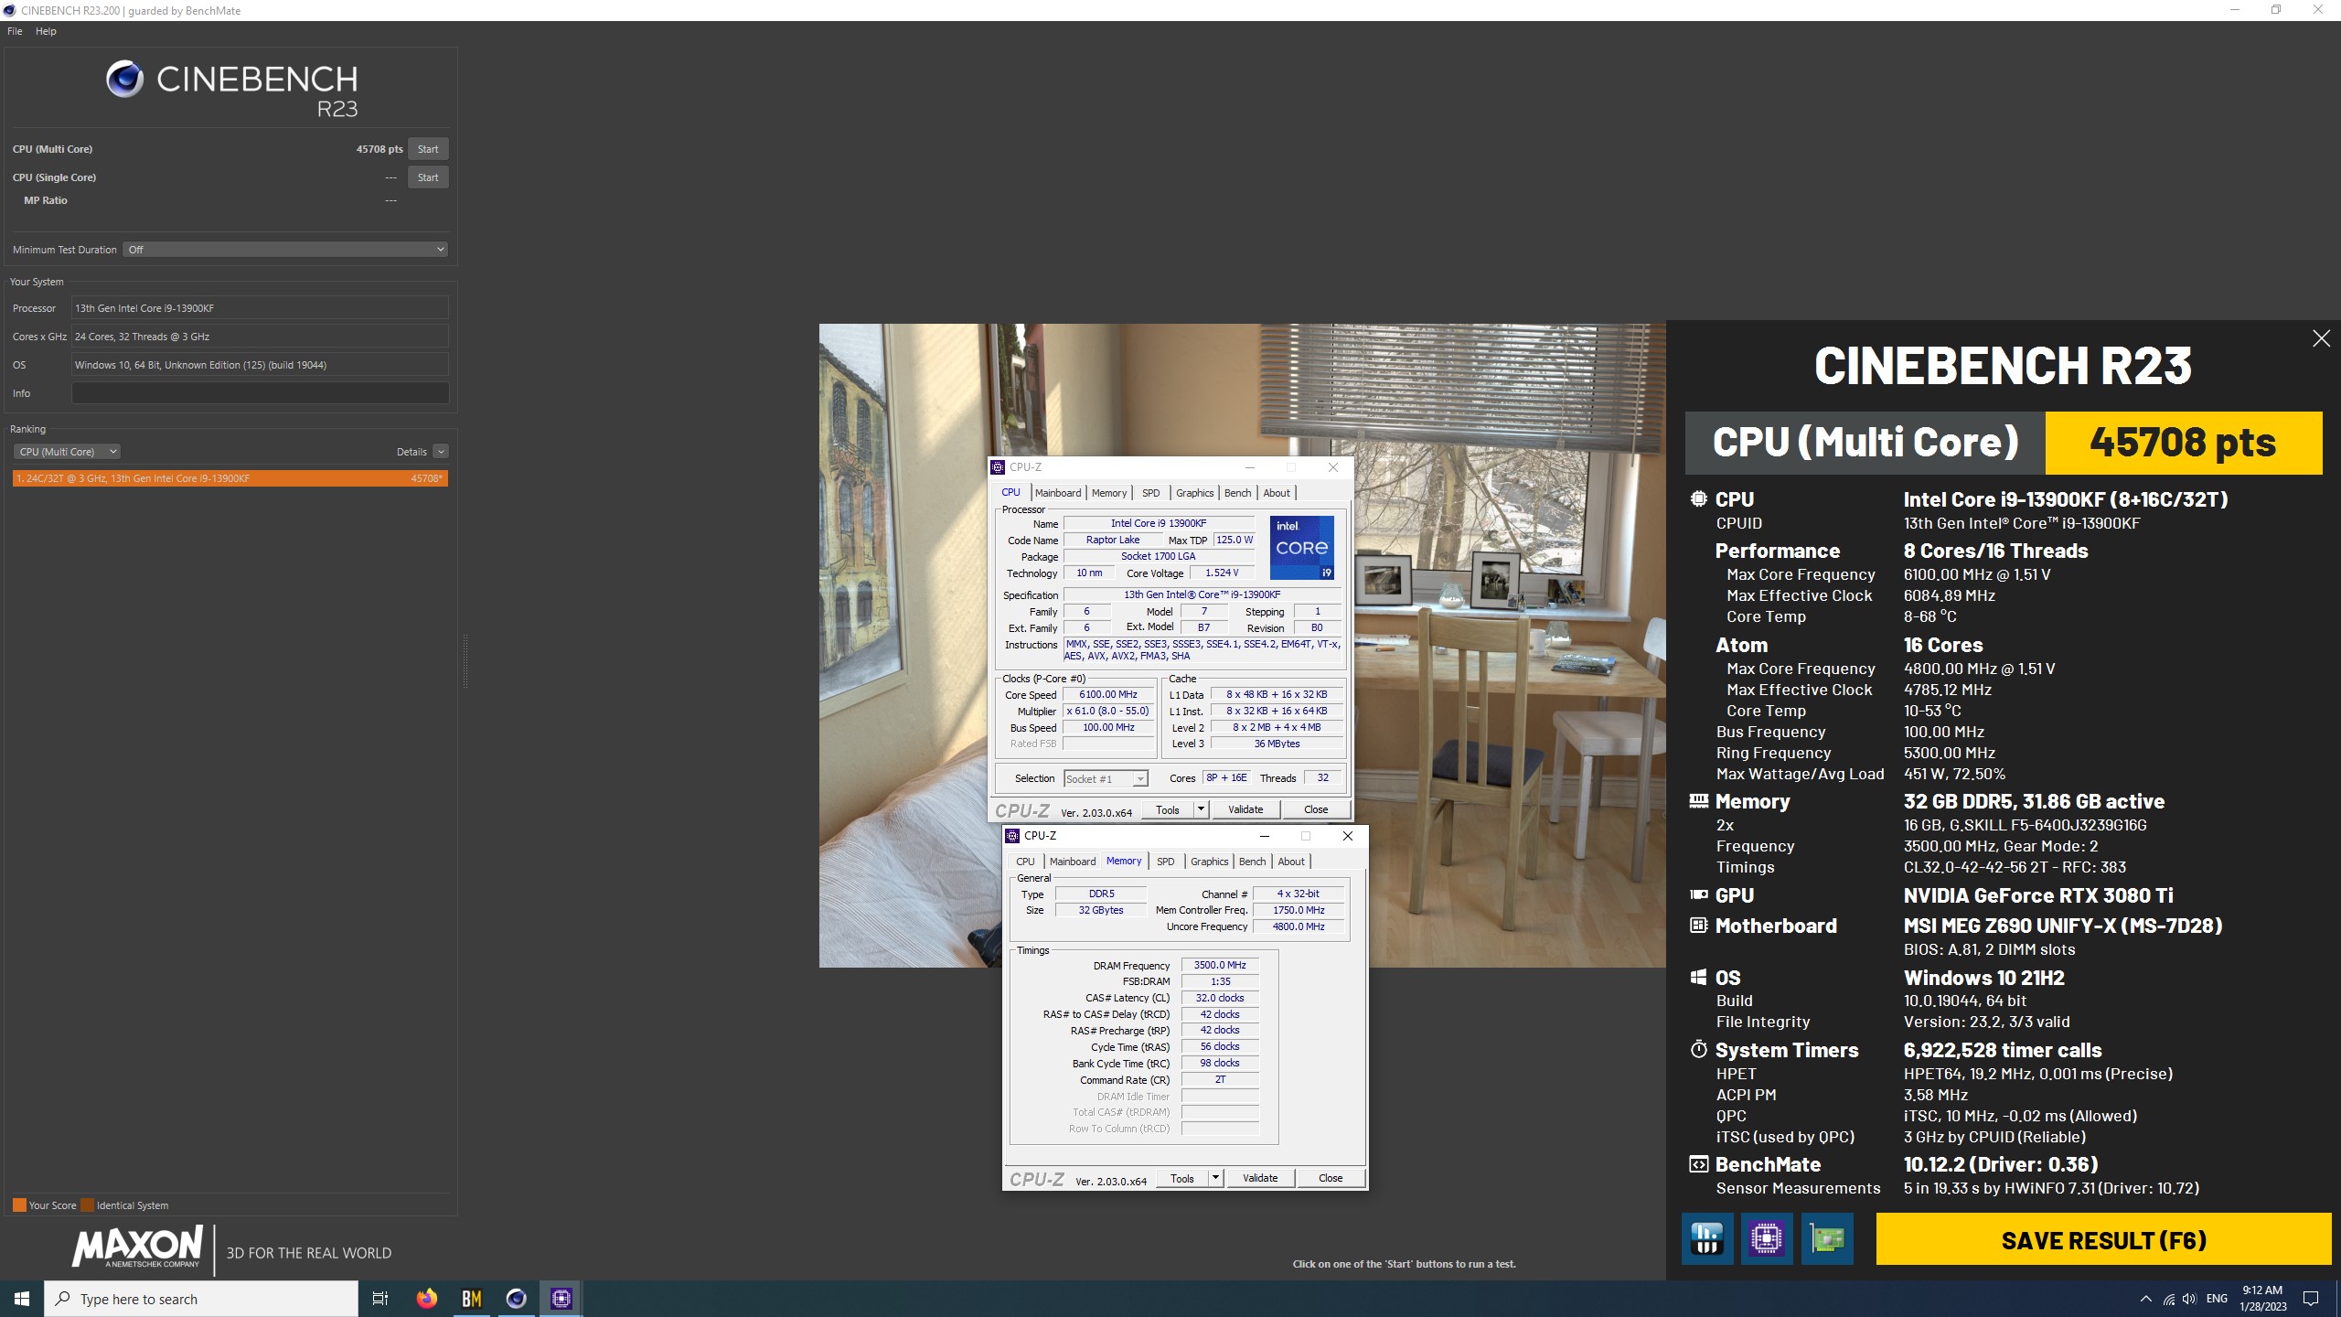Viewport: 2341px width, 1317px height.
Task: Start the CPU Single Core test
Action: (x=428, y=177)
